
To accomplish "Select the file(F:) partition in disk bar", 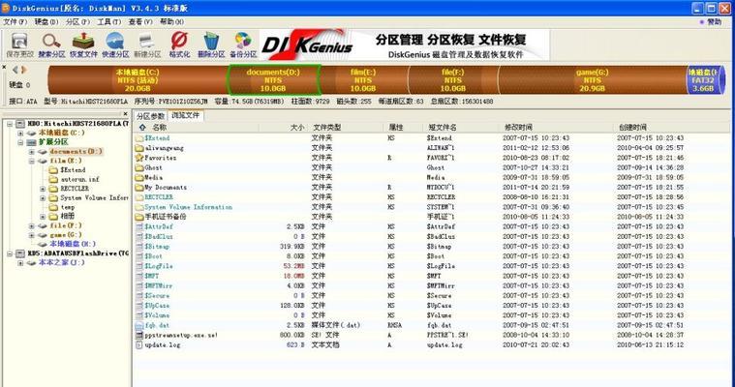I will click(x=453, y=80).
